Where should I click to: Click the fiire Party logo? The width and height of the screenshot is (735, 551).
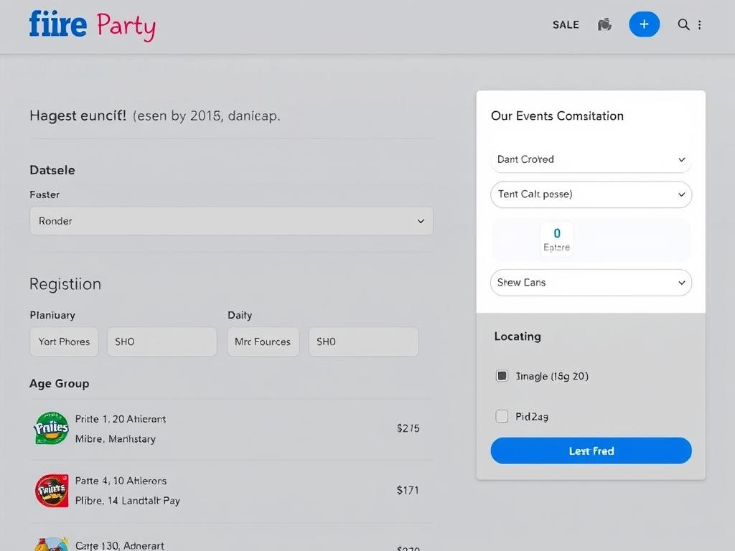(x=92, y=25)
